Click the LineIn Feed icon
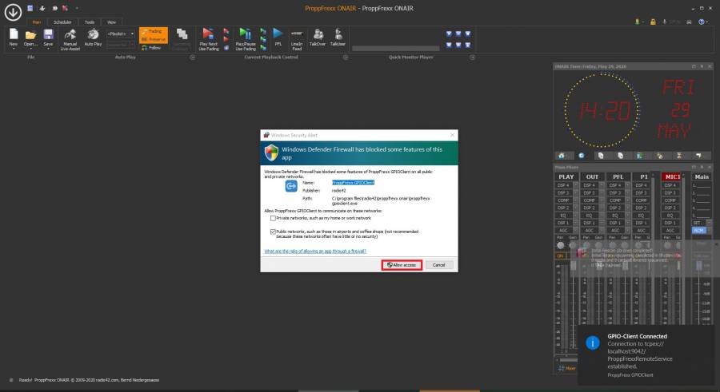Image resolution: width=720 pixels, height=392 pixels. click(296, 38)
